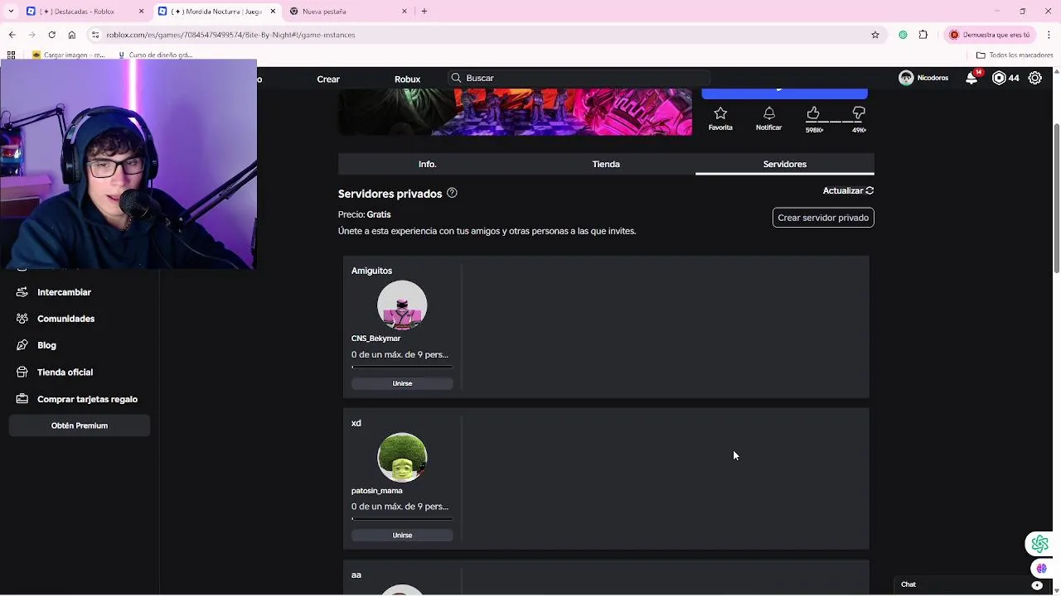
Task: Click the 'Amiguitos' server name
Action: (371, 271)
